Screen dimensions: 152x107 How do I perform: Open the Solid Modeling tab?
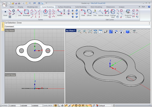click(x=81, y=7)
